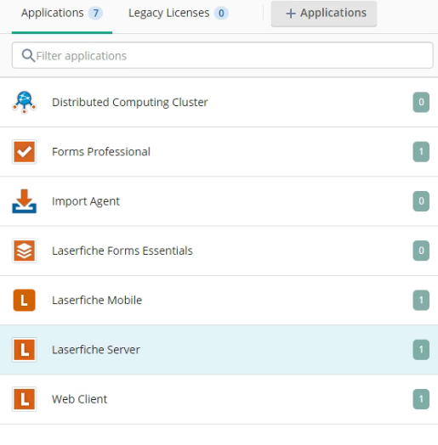Focus the Filter applications search field
The width and height of the screenshot is (438, 445).
click(223, 55)
